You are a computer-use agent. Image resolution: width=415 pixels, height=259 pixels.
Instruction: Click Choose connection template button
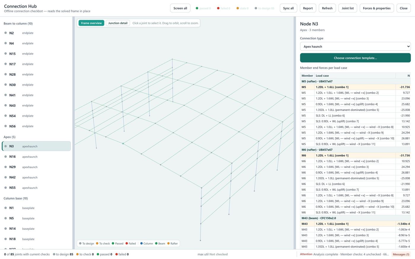coord(355,58)
